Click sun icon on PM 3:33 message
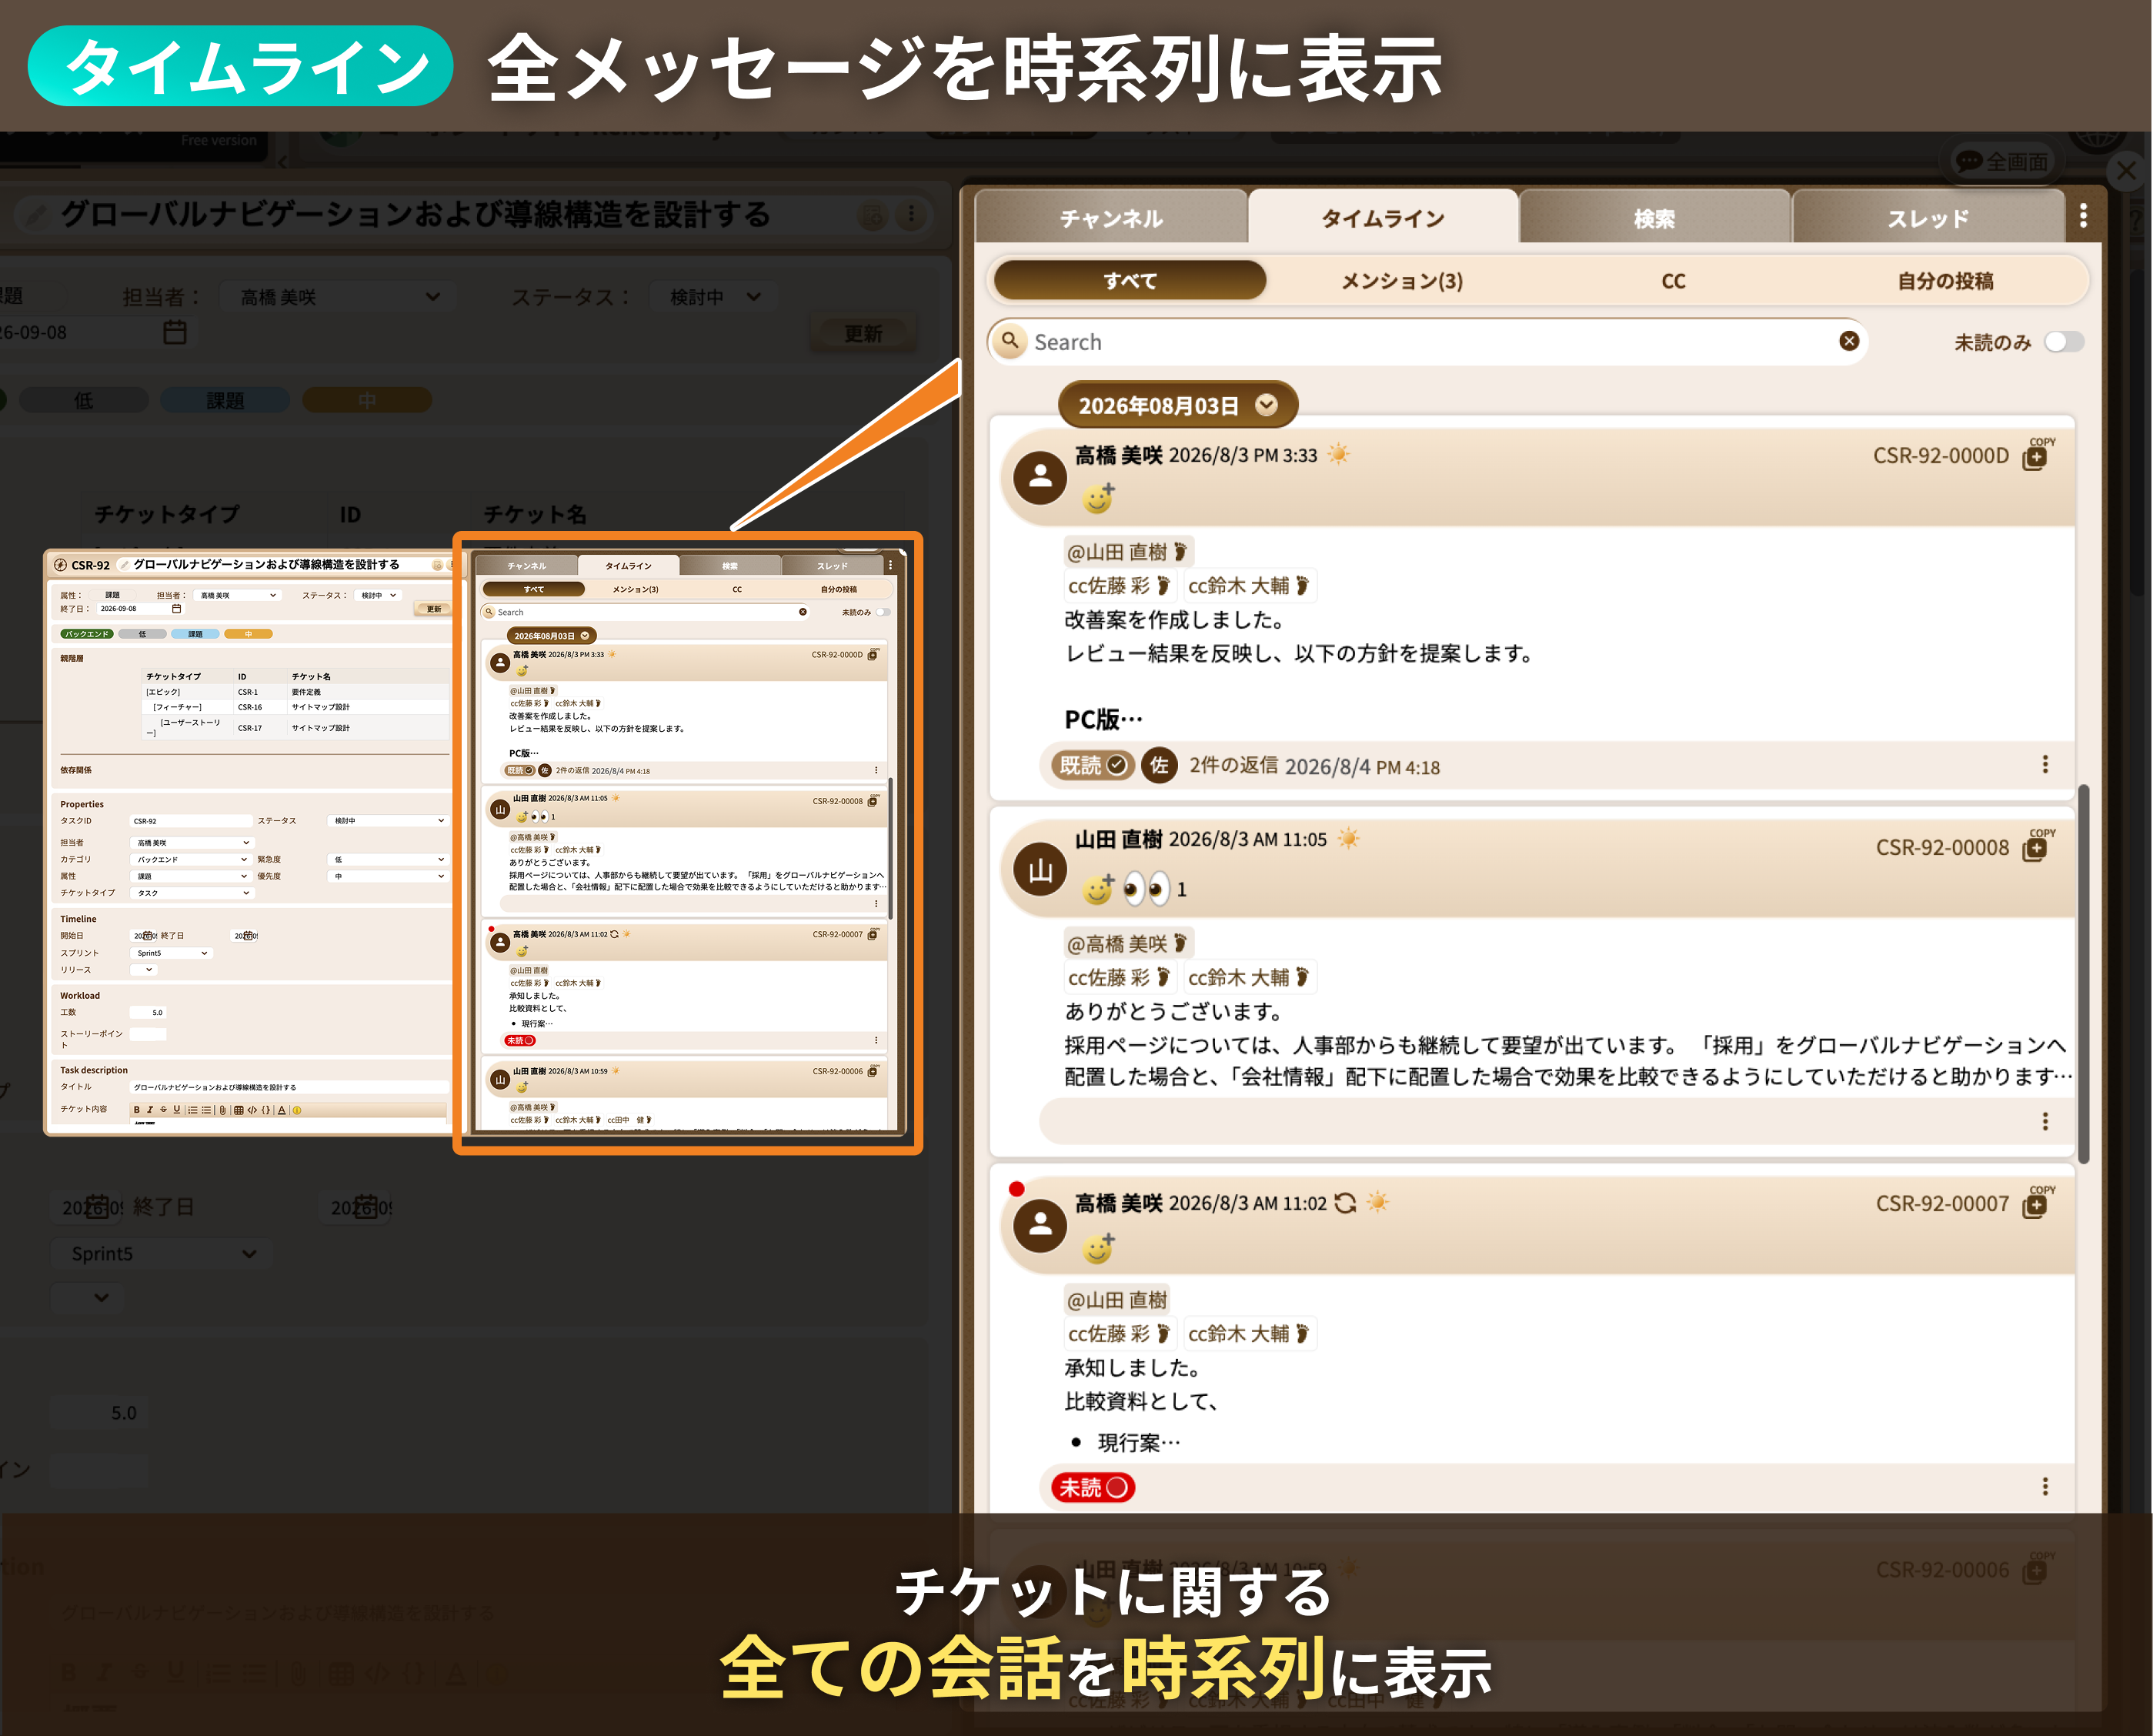Viewport: 2153px width, 1736px height. [1338, 454]
